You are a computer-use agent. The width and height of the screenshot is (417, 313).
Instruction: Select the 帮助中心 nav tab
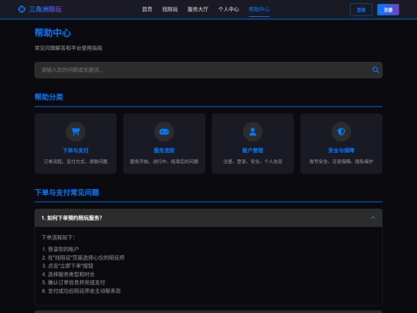tap(259, 9)
